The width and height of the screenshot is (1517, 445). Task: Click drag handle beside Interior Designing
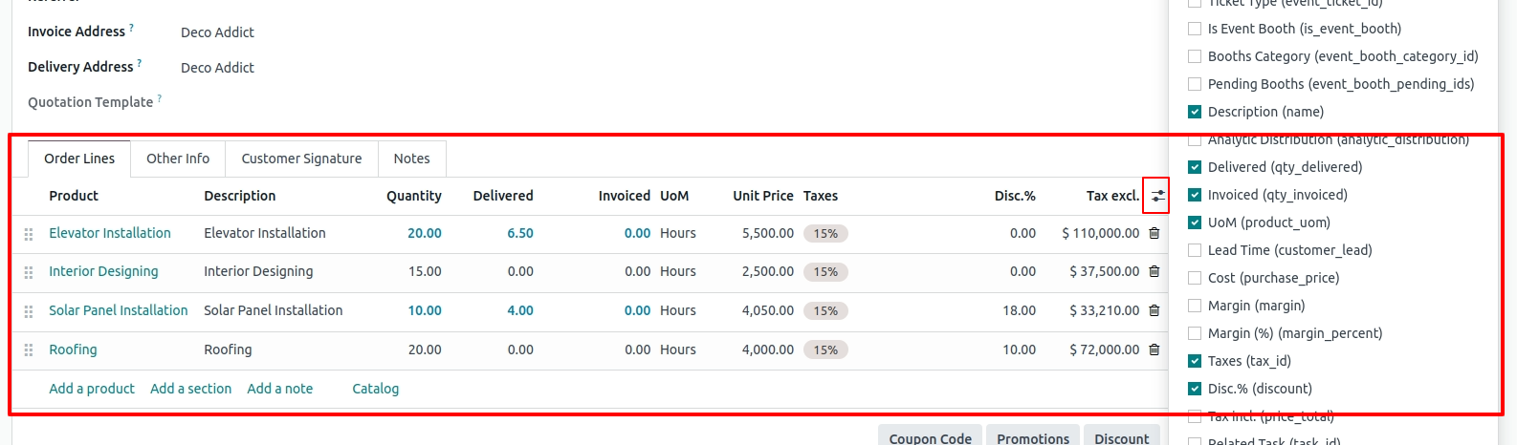29,272
